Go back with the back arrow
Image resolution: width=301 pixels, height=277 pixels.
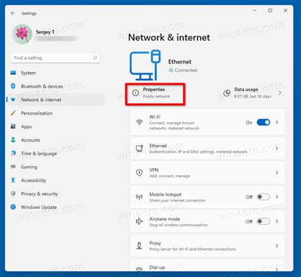point(13,13)
